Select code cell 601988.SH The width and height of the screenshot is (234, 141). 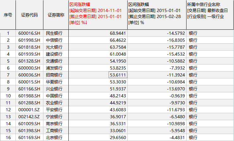[x=29, y=96]
